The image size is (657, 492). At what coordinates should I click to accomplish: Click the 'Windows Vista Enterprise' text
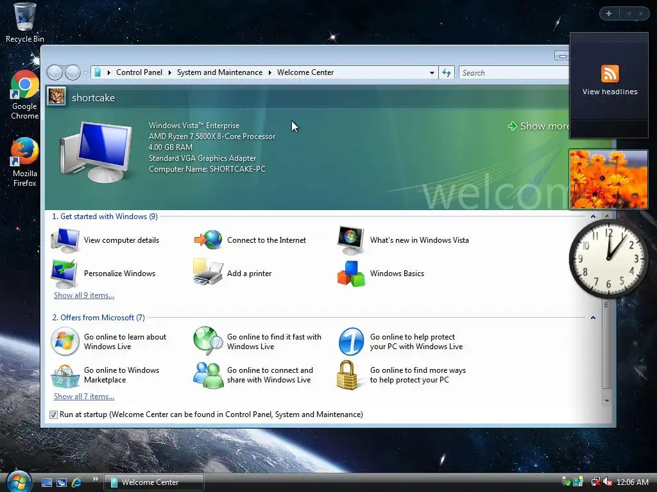(x=194, y=126)
